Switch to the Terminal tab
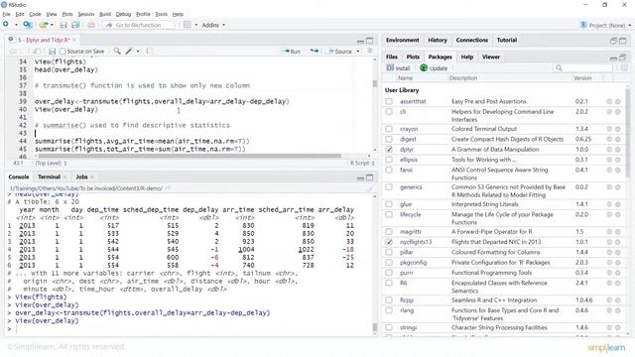 (x=49, y=177)
